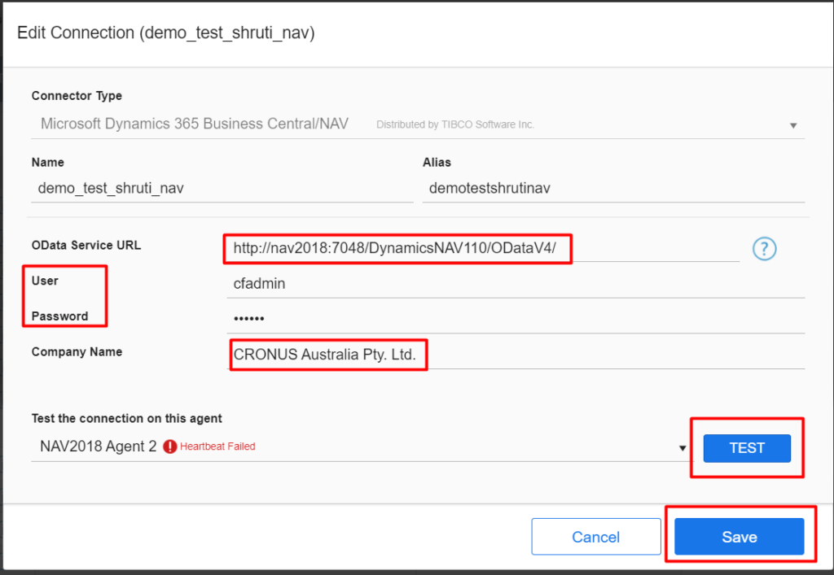Screen dimensions: 834x575
Task: Click into the Password field
Action: [x=516, y=319]
